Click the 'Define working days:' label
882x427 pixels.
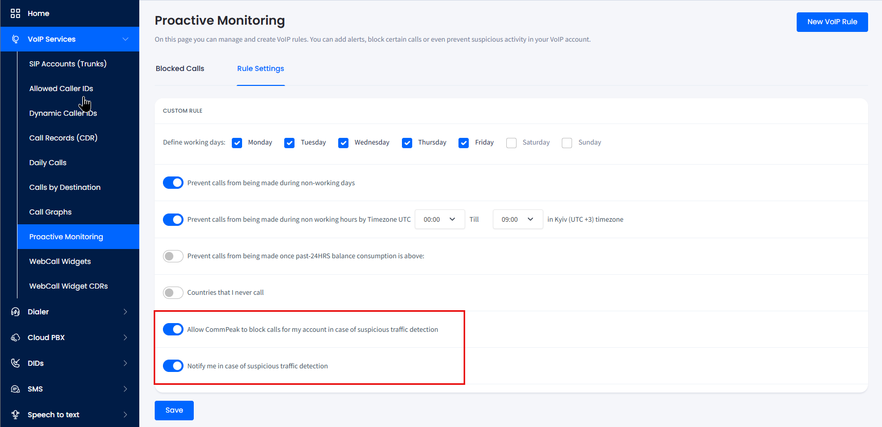(x=194, y=143)
